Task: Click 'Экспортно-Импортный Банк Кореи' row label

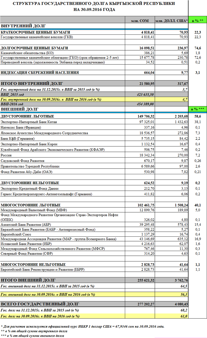Action: (x=29, y=144)
